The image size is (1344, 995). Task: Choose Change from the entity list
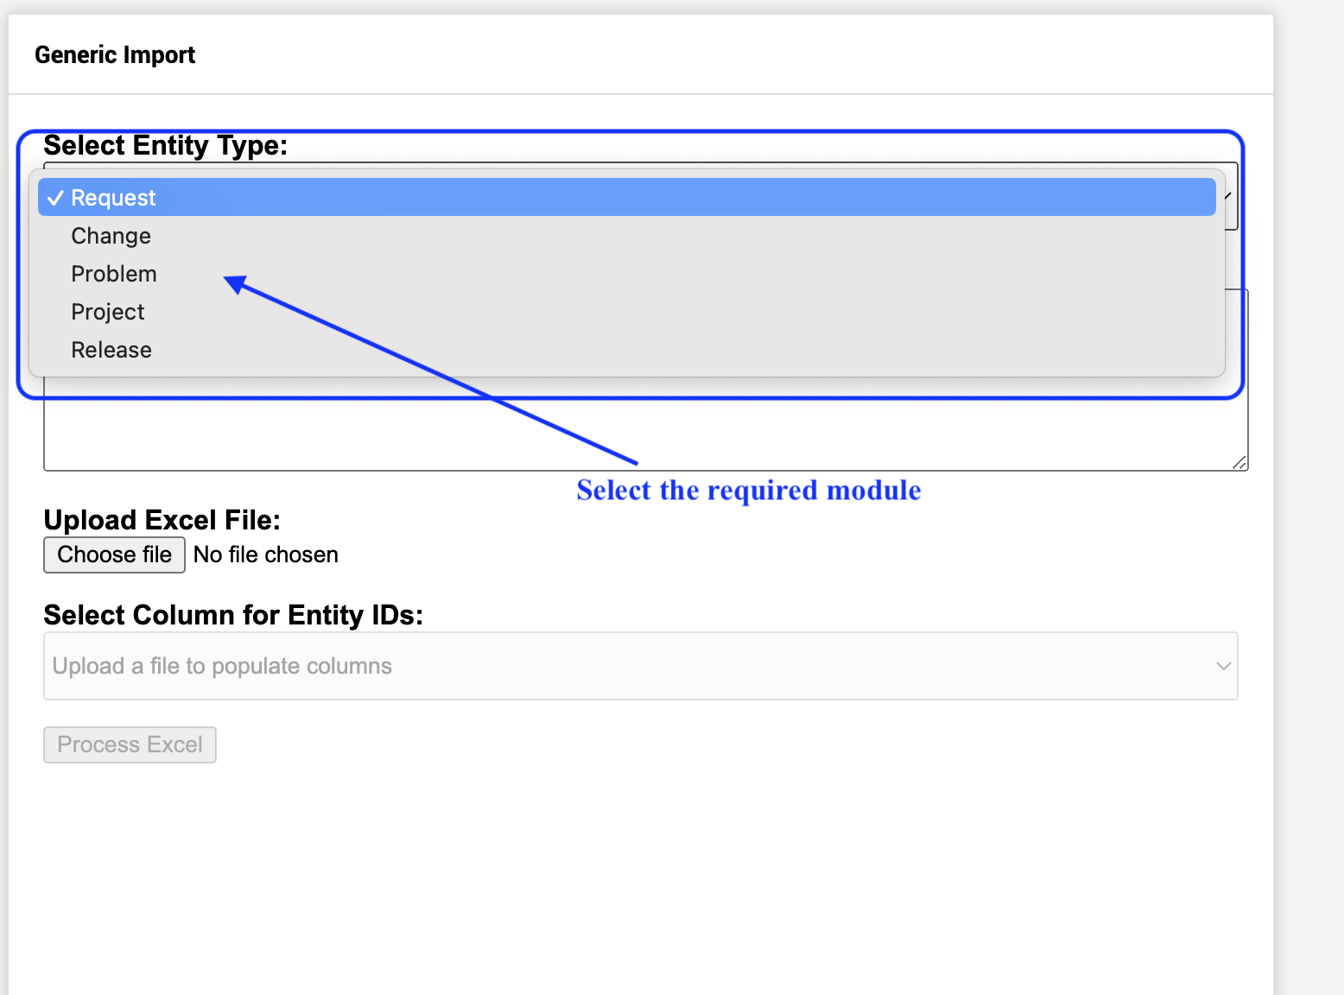tap(111, 236)
